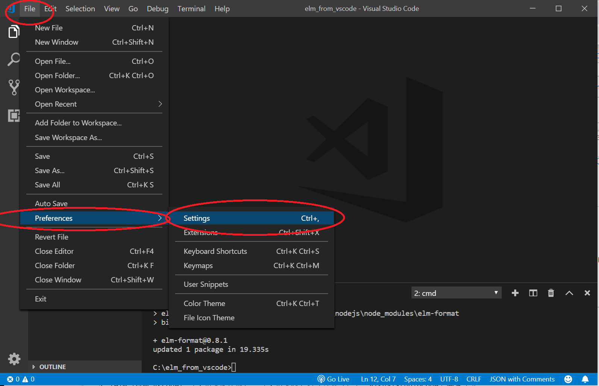Click errors and warnings count in status bar
The width and height of the screenshot is (599, 386).
point(21,379)
